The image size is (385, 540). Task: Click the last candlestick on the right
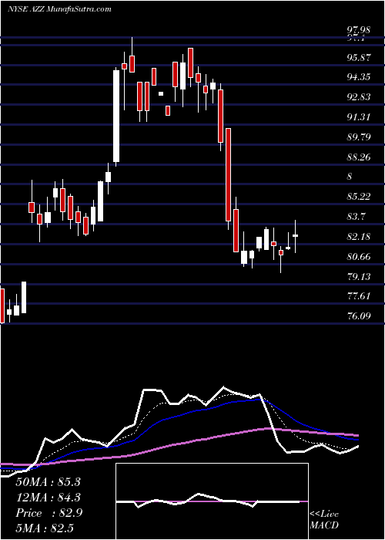pos(295,235)
